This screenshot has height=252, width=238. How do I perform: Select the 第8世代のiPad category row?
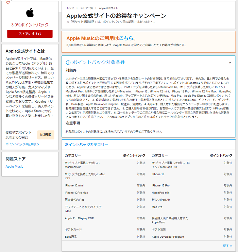click(x=105, y=200)
